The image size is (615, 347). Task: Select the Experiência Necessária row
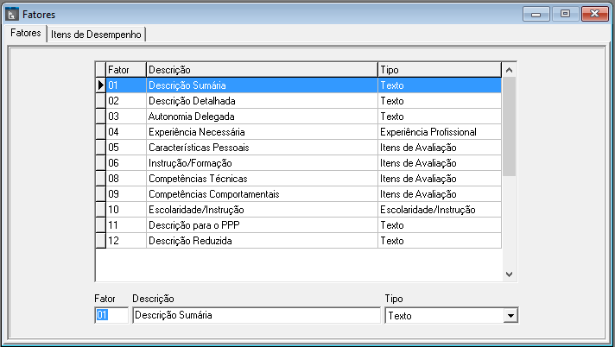point(299,132)
